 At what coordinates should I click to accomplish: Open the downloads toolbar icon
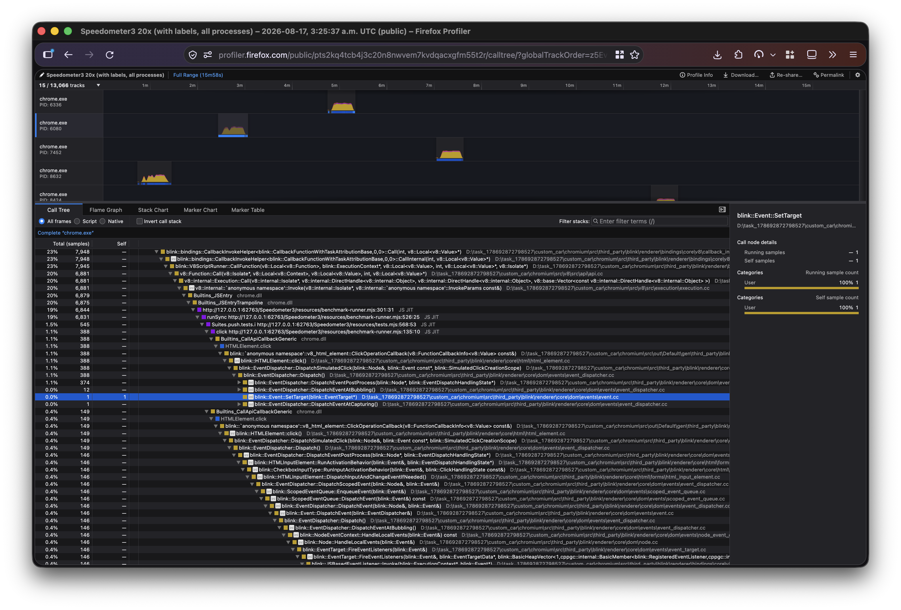click(x=717, y=55)
